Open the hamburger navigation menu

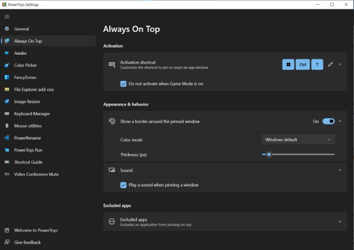[x=7, y=17]
